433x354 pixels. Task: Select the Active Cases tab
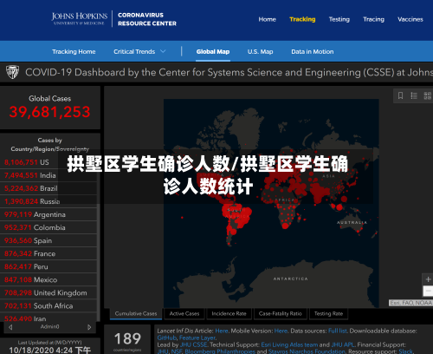pos(184,313)
